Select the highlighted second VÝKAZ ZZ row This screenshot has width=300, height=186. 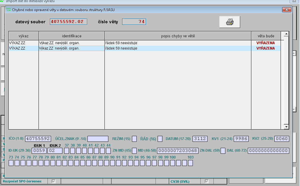145,48
